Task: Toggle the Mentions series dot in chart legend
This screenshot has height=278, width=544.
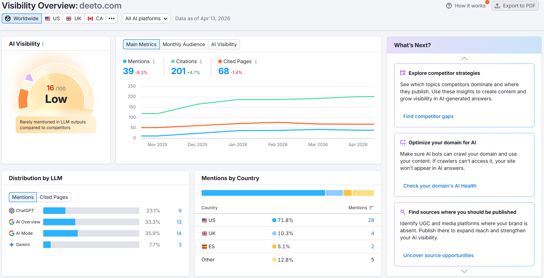Action: [125, 61]
